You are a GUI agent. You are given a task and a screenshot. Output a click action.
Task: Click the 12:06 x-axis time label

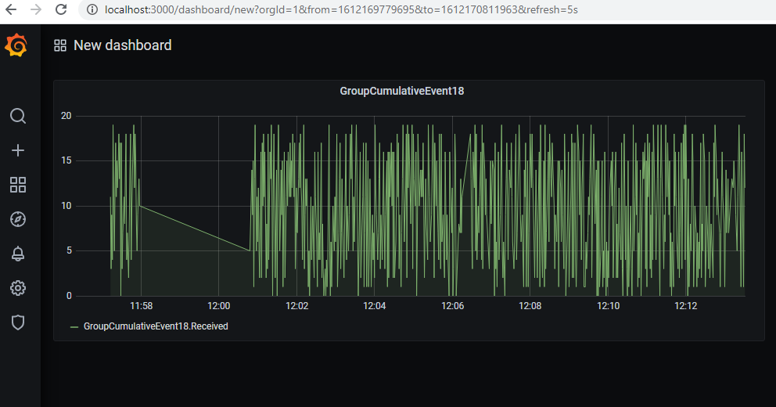click(452, 306)
